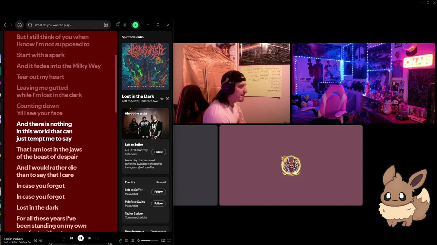
Task: Click 'Lost in the Dark' title in player bar
Action: click(x=14, y=239)
